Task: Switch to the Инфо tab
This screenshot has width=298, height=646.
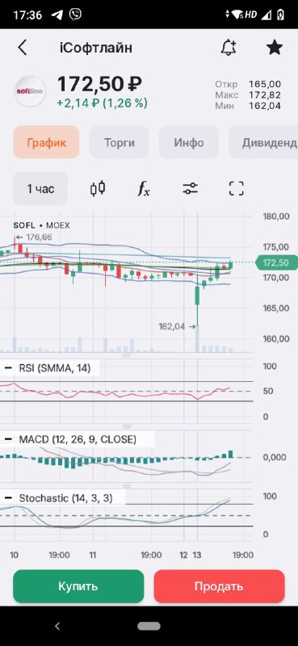Action: (188, 143)
